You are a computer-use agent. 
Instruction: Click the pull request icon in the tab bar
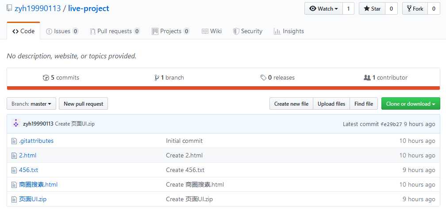coord(92,31)
